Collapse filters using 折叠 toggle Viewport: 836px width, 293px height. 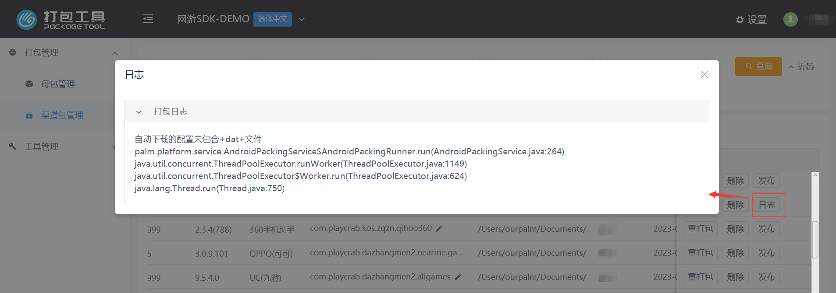pyautogui.click(x=801, y=66)
